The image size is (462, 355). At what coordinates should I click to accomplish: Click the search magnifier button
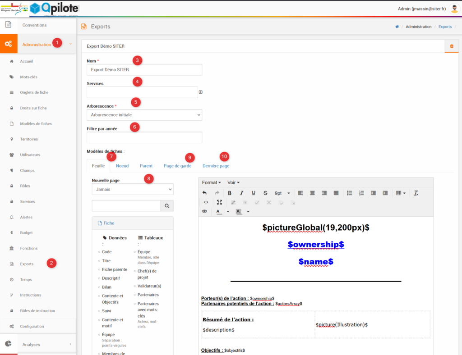coord(167,206)
